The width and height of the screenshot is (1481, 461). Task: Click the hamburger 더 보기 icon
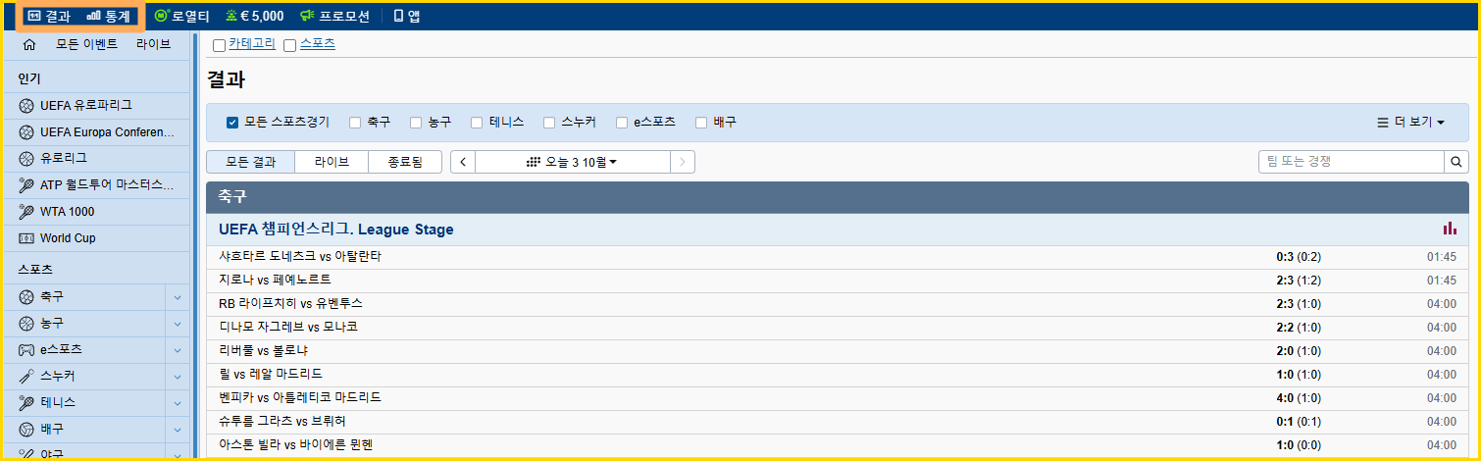1383,123
